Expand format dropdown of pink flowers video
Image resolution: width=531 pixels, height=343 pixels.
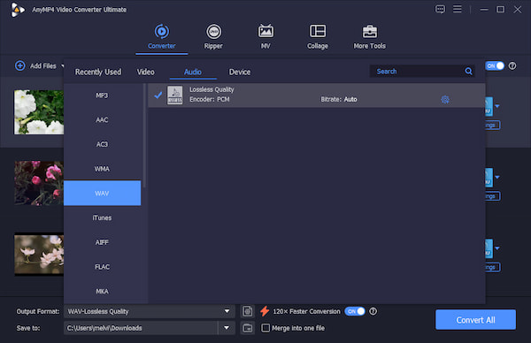tap(496, 178)
